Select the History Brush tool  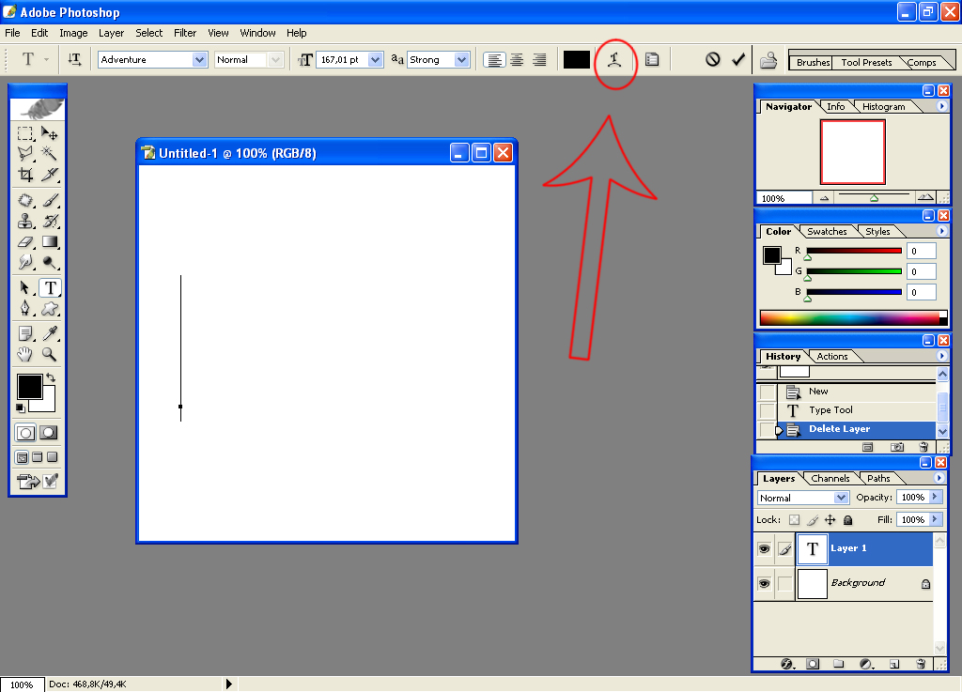coord(50,221)
